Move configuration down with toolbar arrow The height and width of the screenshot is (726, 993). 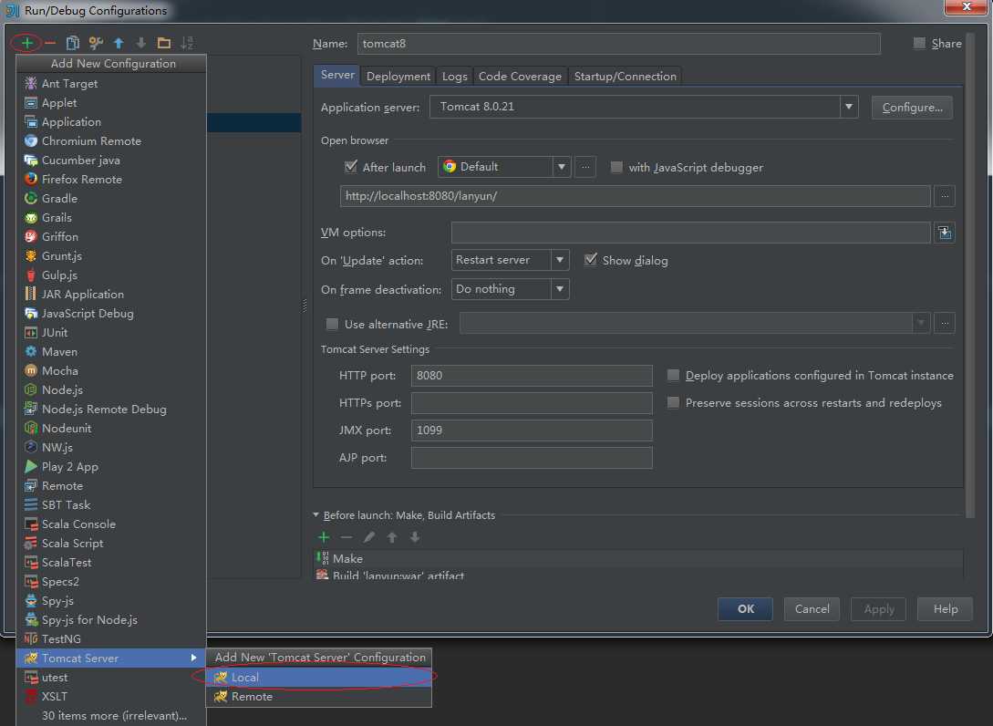(x=141, y=43)
